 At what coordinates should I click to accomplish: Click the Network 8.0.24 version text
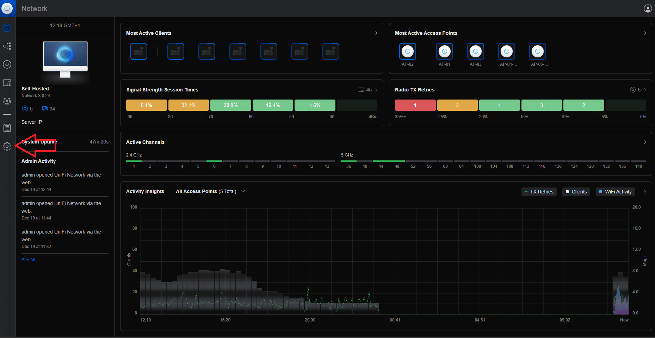tap(36, 96)
